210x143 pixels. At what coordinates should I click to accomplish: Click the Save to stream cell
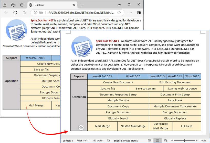[x=145, y=89]
